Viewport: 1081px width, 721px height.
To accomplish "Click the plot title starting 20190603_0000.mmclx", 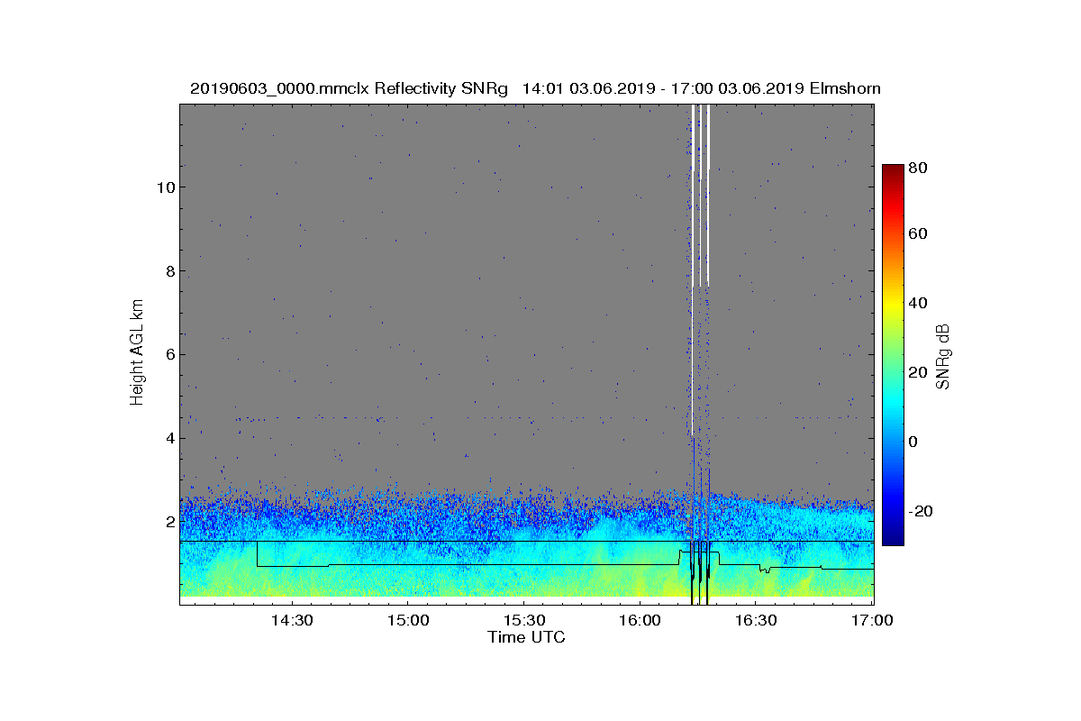I will (535, 88).
